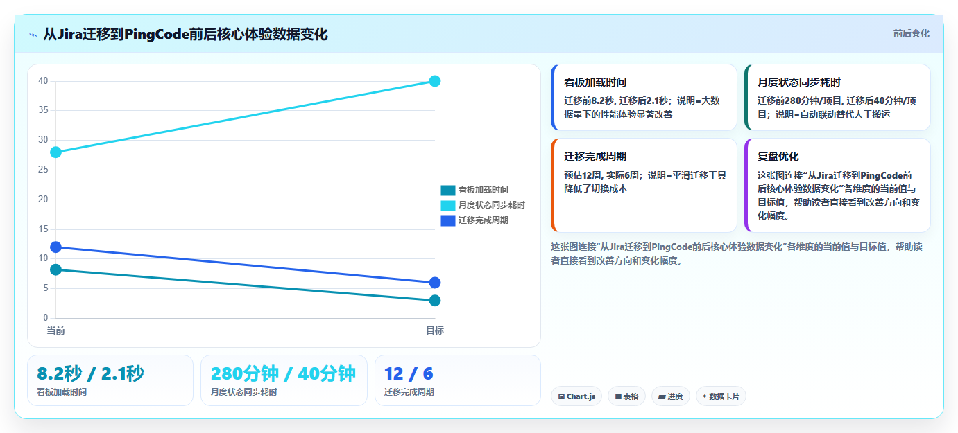Click the 当前 x-axis label
Screen dimensions: 958x433
tap(56, 330)
